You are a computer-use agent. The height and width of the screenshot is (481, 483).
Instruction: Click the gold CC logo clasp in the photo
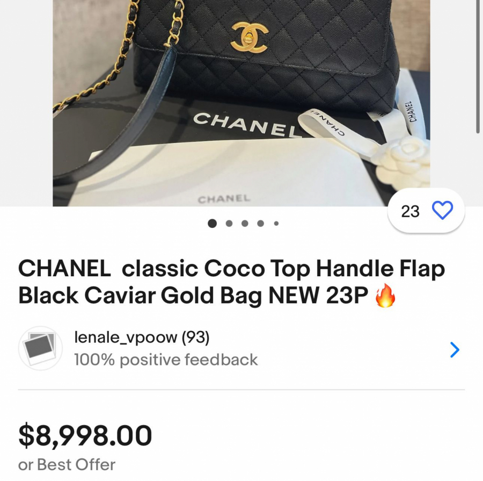tap(249, 37)
